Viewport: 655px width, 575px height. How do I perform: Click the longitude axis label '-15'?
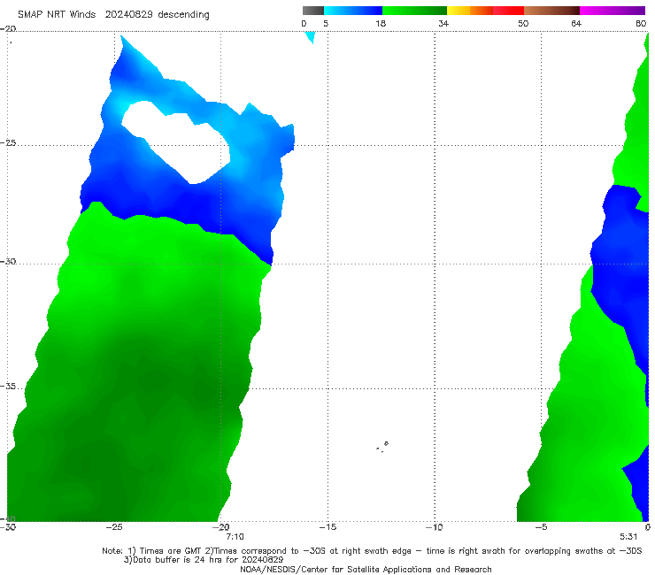pos(327,527)
